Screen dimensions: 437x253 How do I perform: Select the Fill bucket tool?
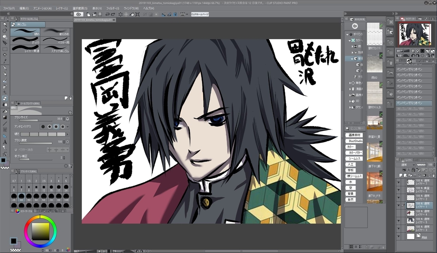pos(5,111)
